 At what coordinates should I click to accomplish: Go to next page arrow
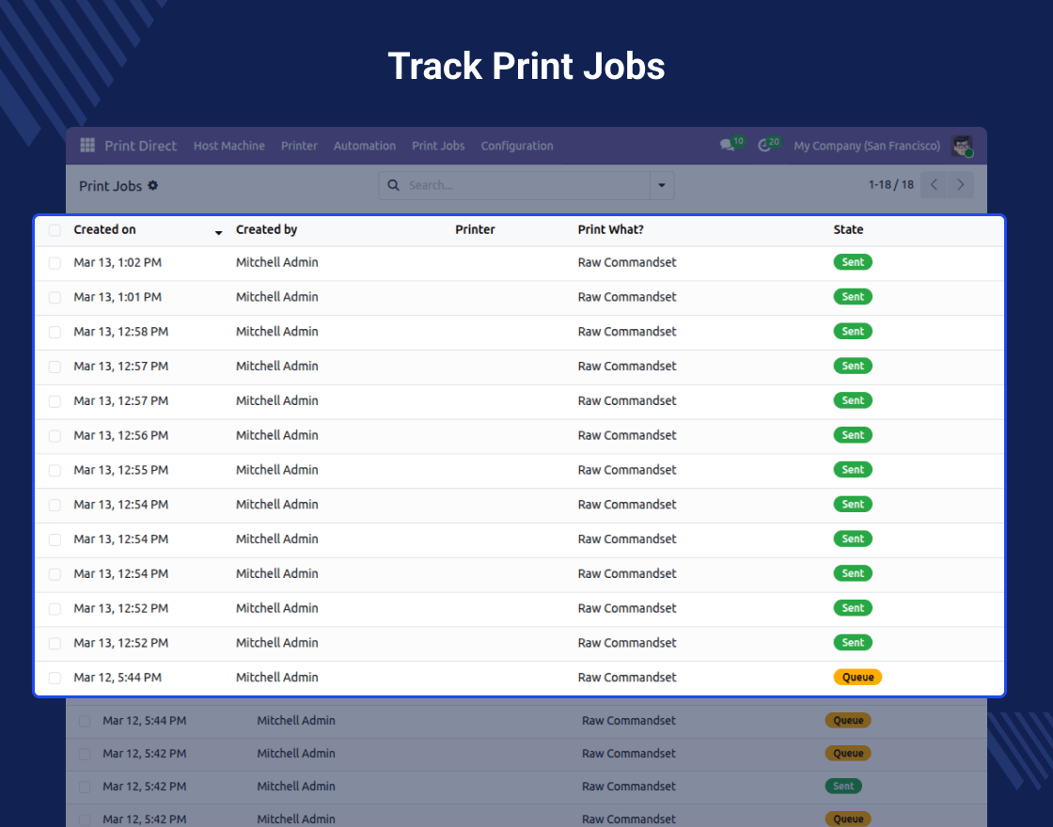[x=960, y=185]
